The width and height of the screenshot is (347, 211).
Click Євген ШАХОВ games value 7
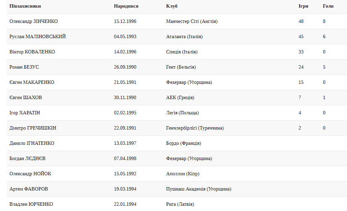point(300,97)
